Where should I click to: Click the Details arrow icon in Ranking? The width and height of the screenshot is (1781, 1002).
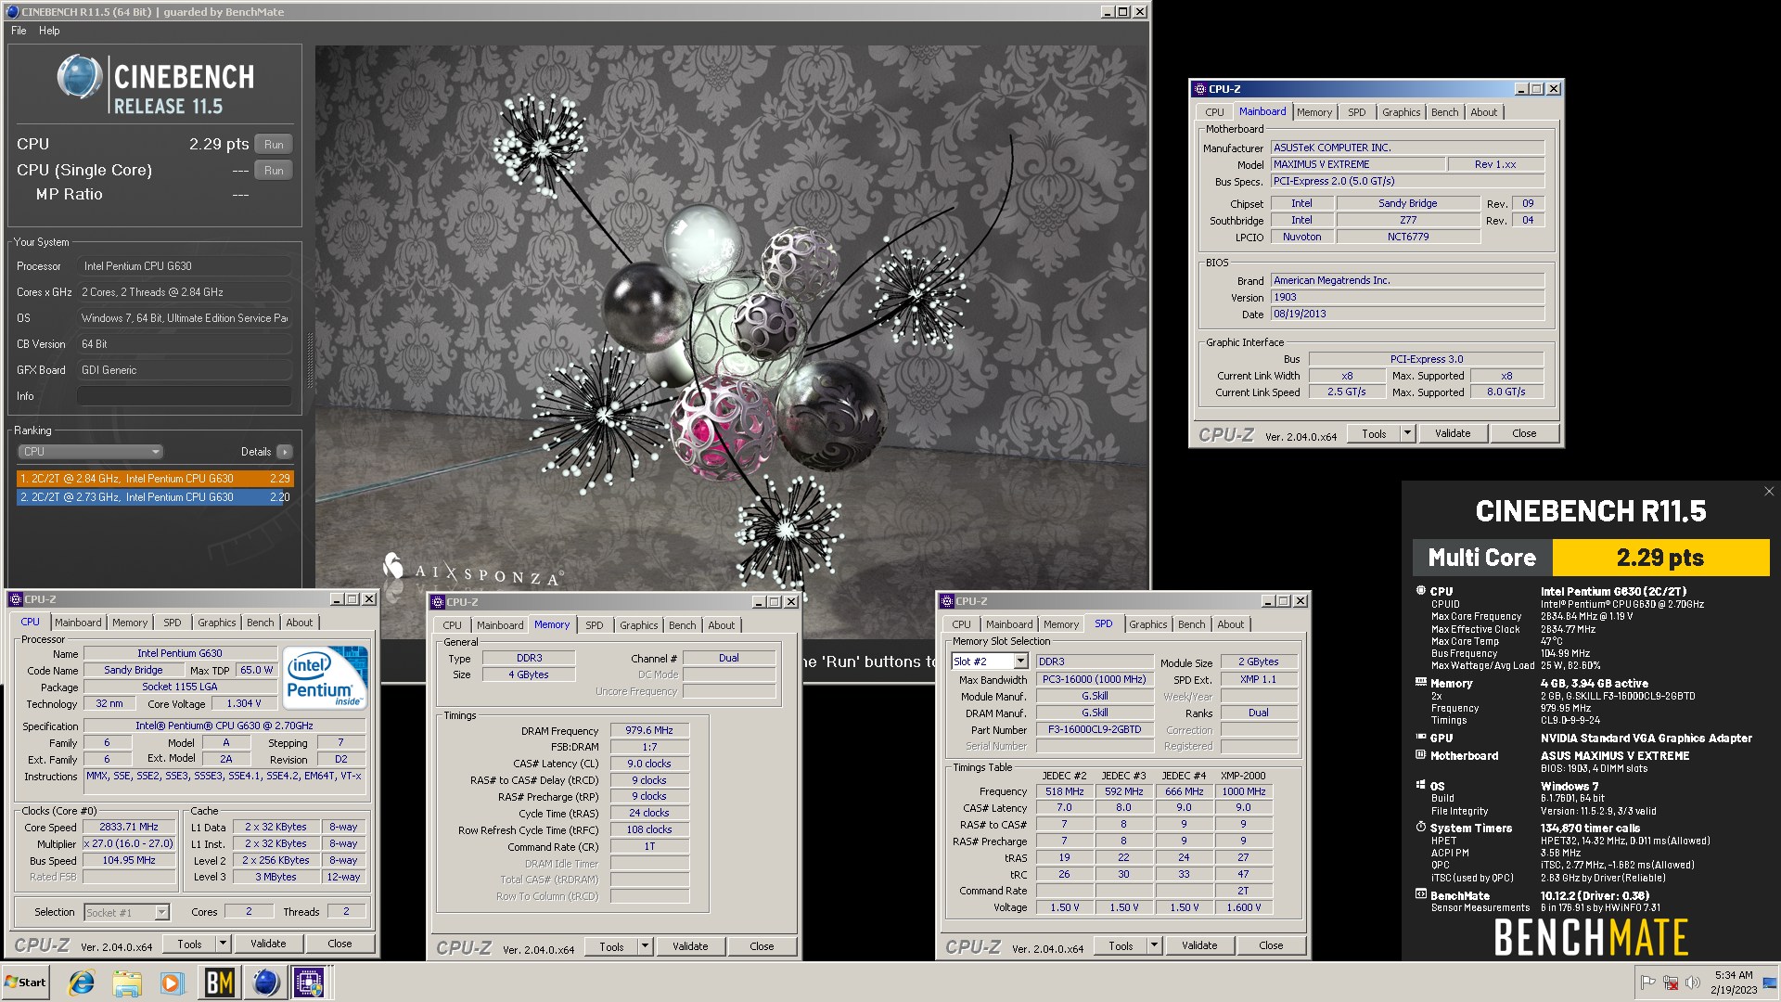(x=284, y=452)
